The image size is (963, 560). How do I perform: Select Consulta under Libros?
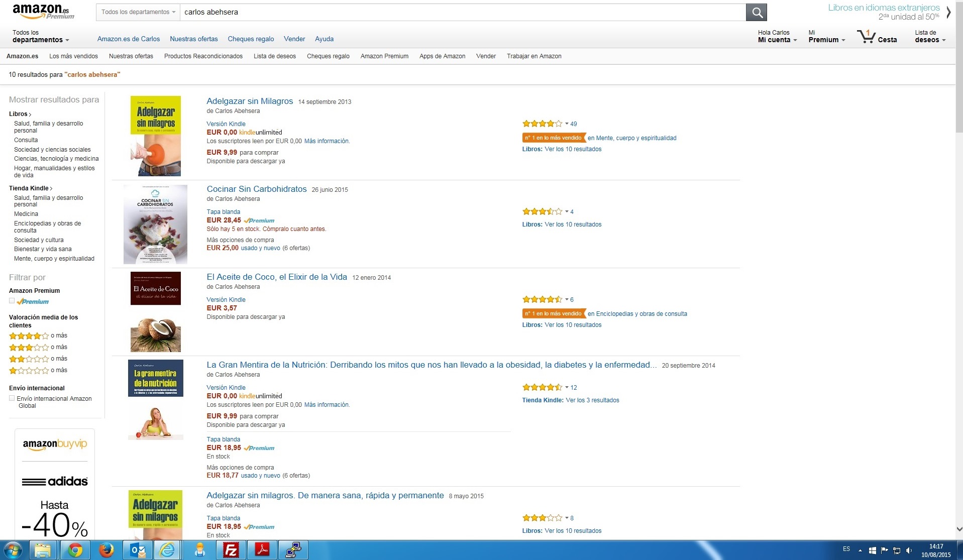coord(26,140)
